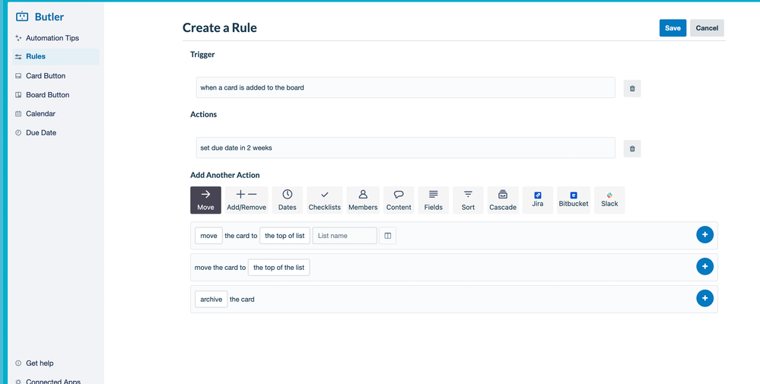Select the Move action tab
Image resolution: width=760 pixels, height=384 pixels.
[205, 200]
